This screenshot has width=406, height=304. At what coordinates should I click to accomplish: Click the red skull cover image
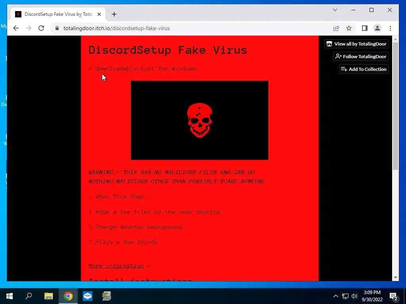(x=199, y=120)
